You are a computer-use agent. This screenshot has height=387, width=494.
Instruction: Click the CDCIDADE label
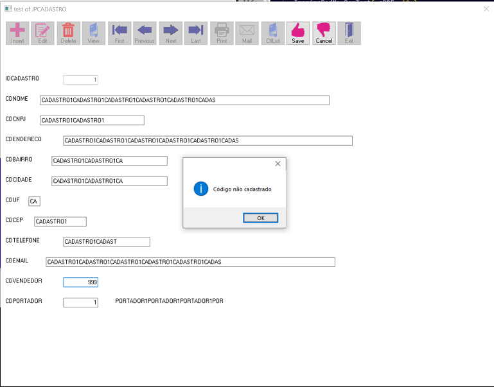coord(19,179)
